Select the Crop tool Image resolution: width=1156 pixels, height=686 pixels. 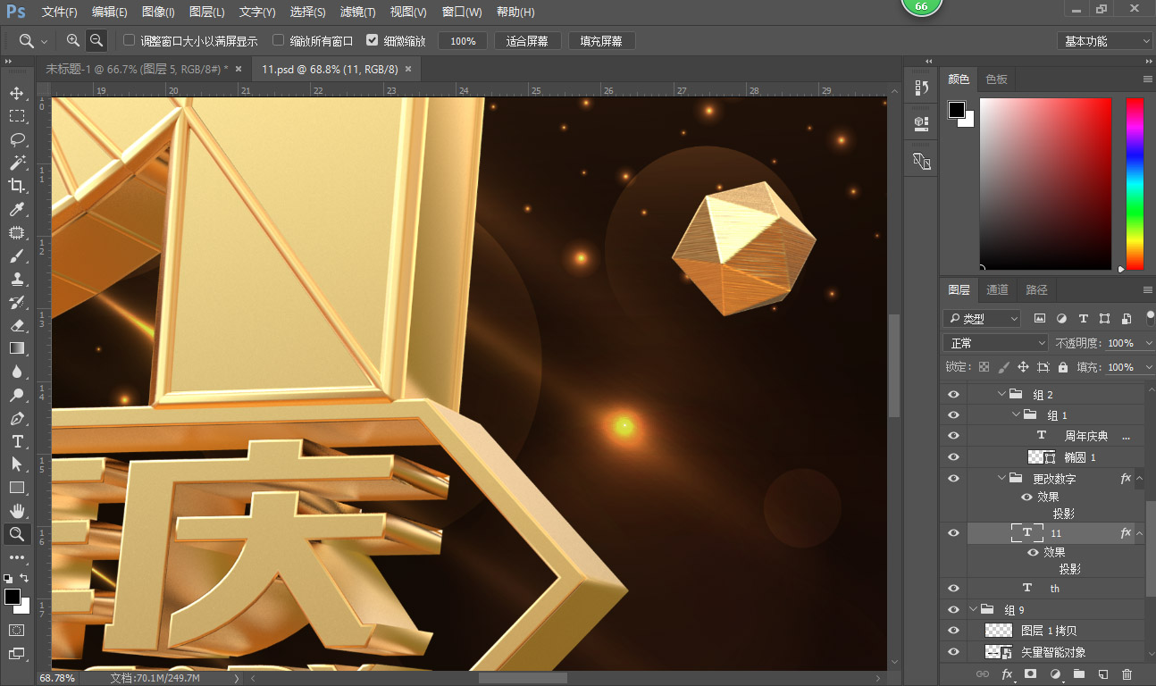pos(16,186)
